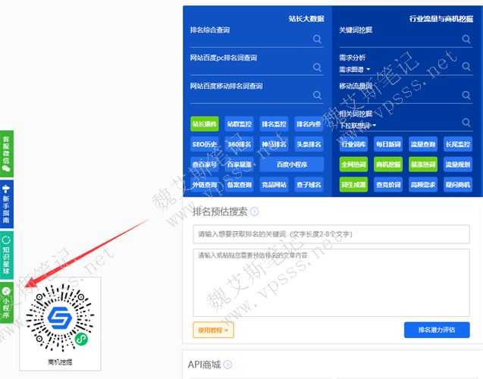Click the 行业流量与商机挖掘 heading

(441, 19)
